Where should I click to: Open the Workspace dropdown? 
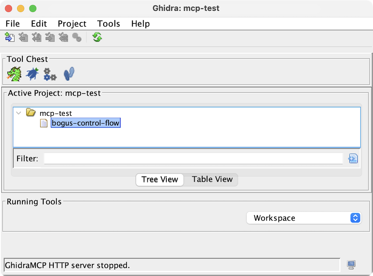click(304, 218)
